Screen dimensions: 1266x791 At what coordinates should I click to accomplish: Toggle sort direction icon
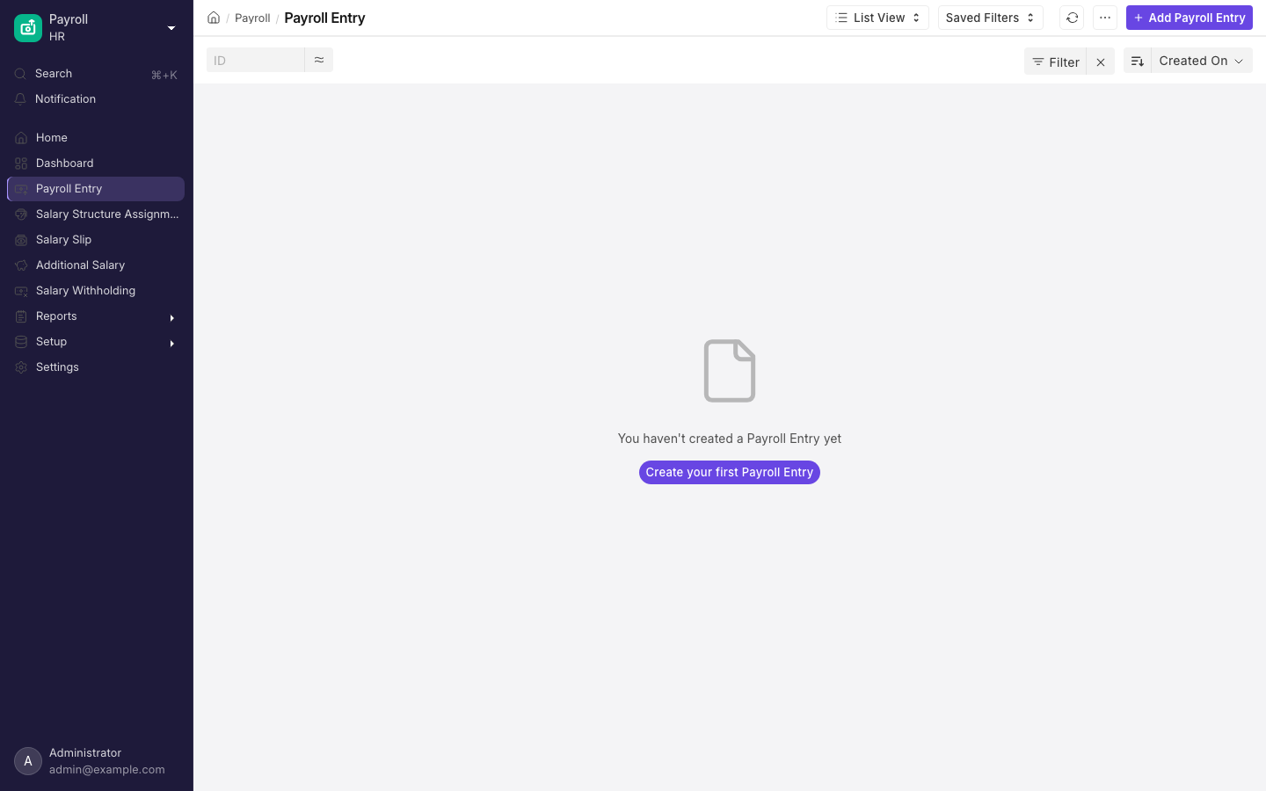pos(1138,61)
